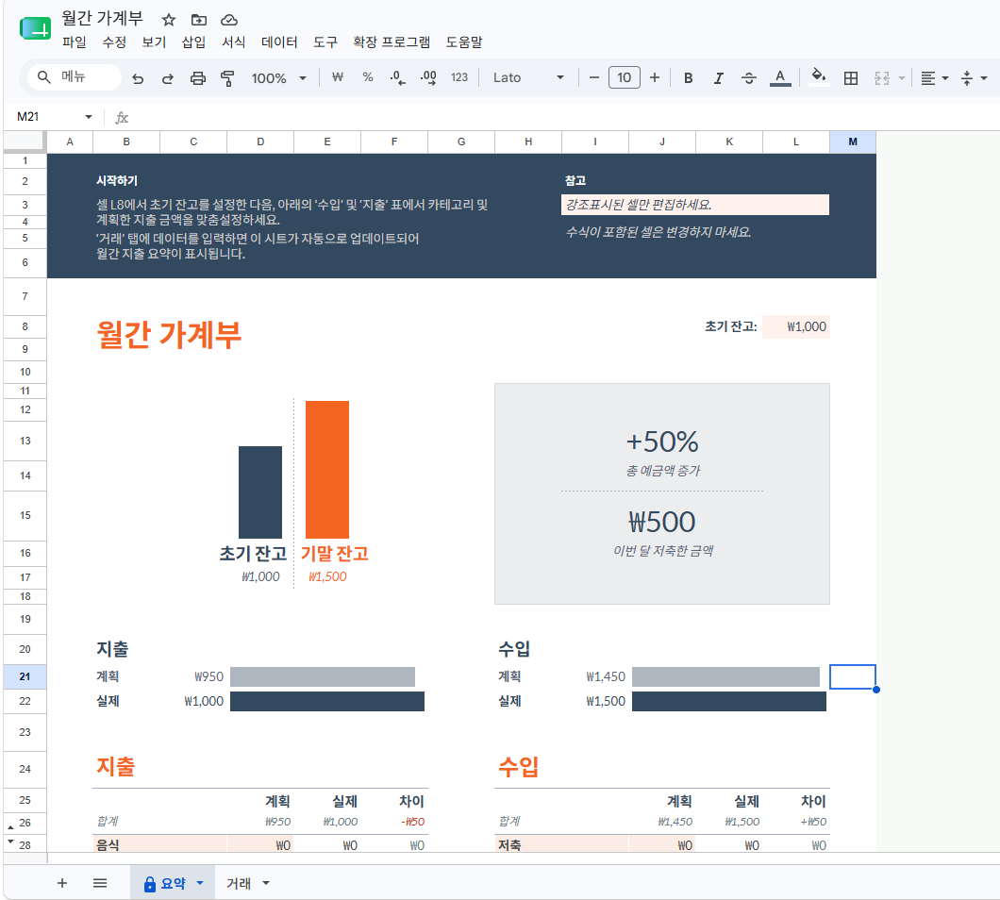1000x900 pixels.
Task: Click the 메뉴 search box
Action: coord(75,77)
